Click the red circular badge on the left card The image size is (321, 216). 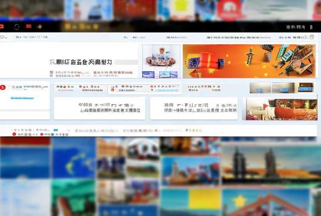click(3, 87)
